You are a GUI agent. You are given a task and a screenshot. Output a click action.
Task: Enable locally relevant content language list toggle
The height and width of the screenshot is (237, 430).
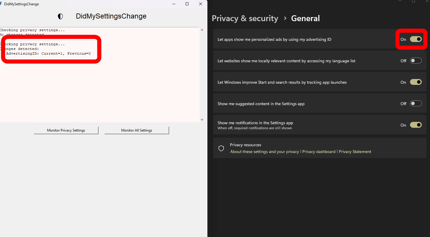click(416, 61)
